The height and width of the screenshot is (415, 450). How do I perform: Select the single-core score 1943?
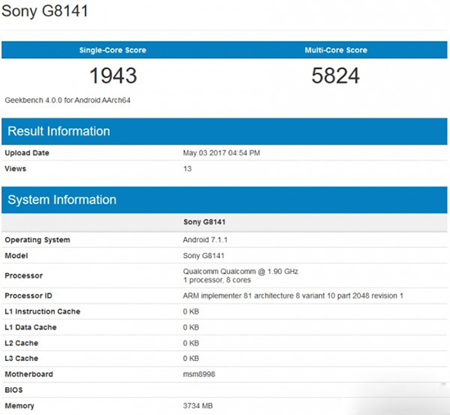(113, 75)
